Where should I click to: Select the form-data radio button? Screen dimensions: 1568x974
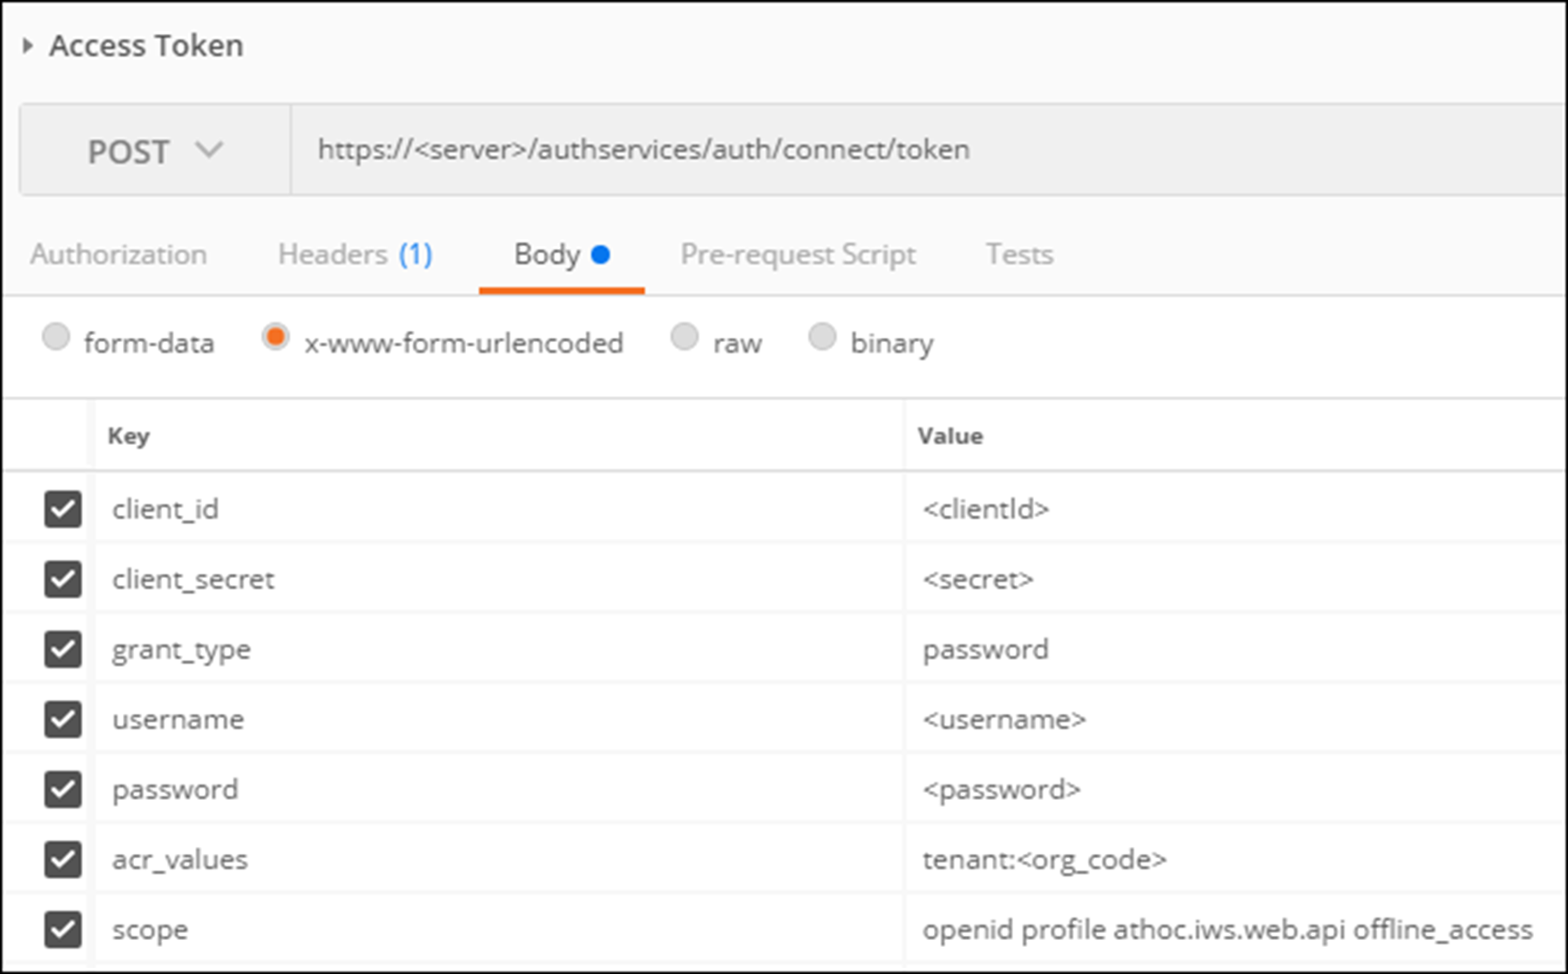pos(56,338)
